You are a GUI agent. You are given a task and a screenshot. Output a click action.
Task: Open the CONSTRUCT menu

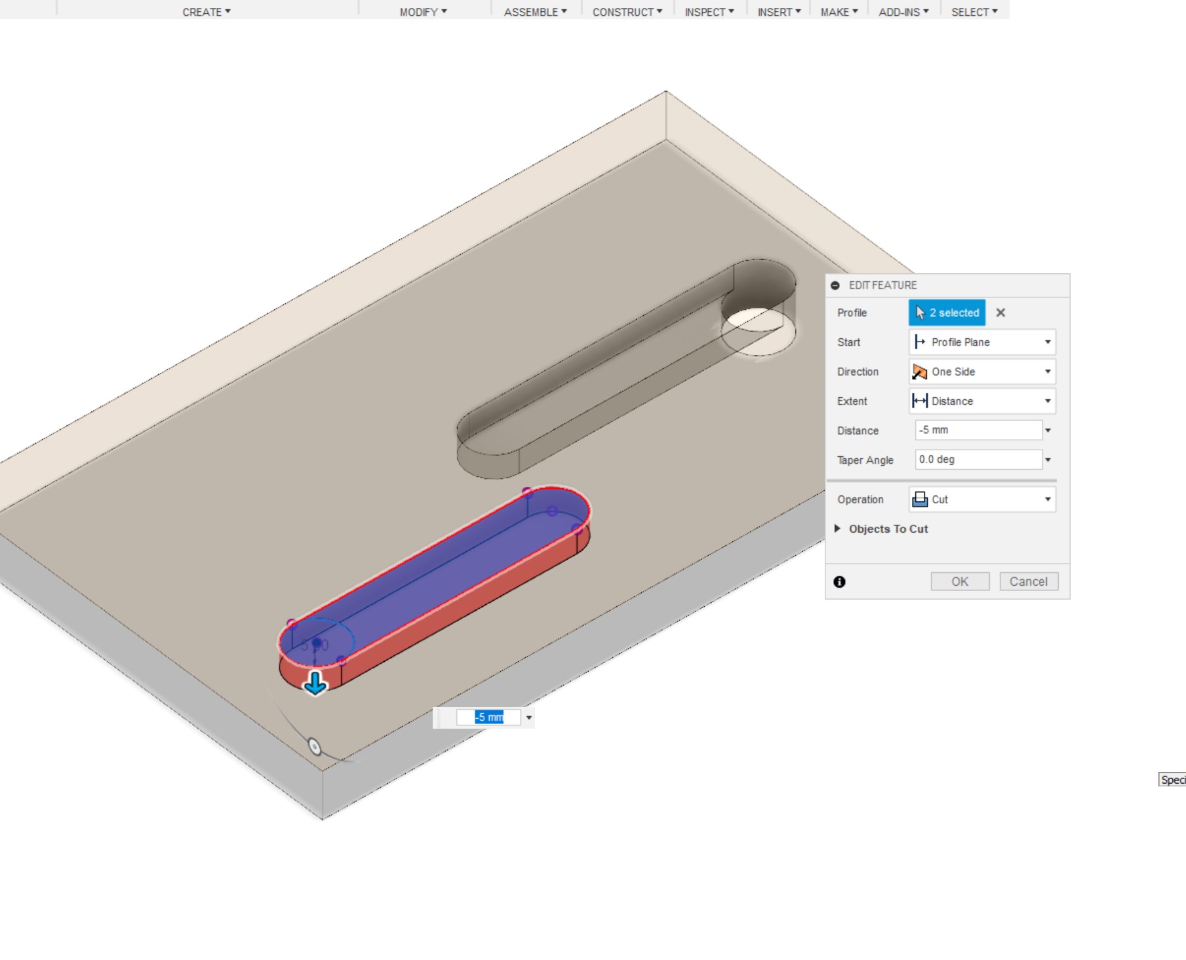pos(627,12)
